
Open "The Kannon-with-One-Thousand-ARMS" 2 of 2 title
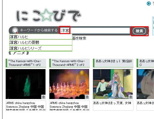tap(68, 63)
